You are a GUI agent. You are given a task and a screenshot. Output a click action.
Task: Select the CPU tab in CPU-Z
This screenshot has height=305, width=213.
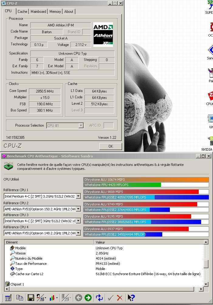pos(8,11)
